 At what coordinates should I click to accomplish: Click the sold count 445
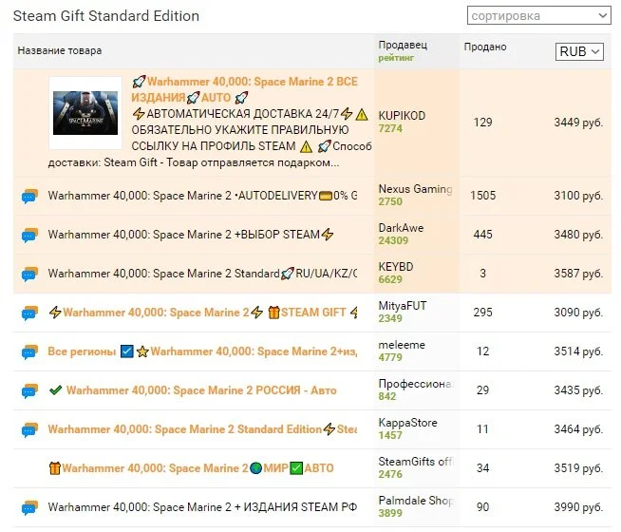(482, 235)
